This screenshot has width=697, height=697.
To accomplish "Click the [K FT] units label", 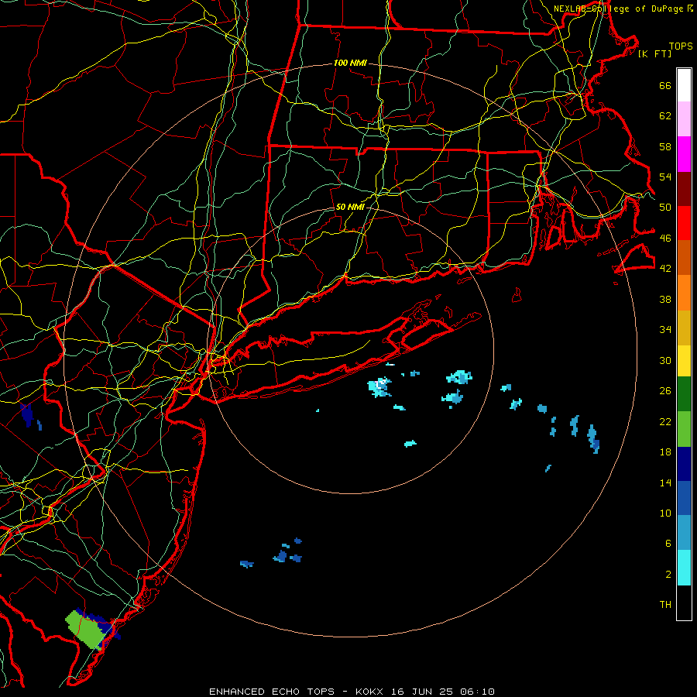I will coord(654,53).
